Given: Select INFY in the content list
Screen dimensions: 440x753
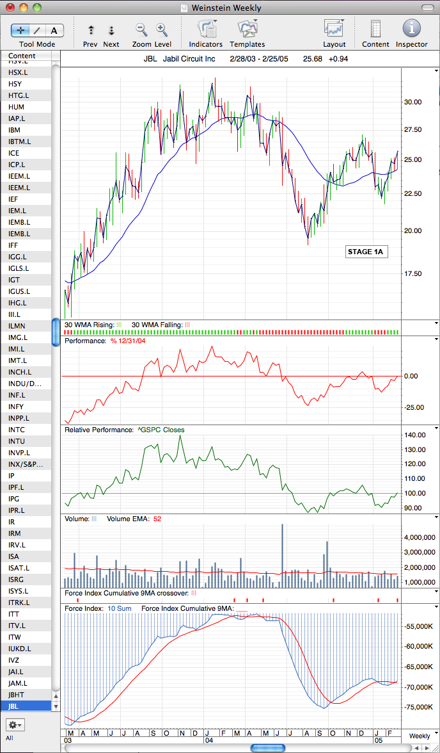Looking at the screenshot, I should (x=26, y=407).
